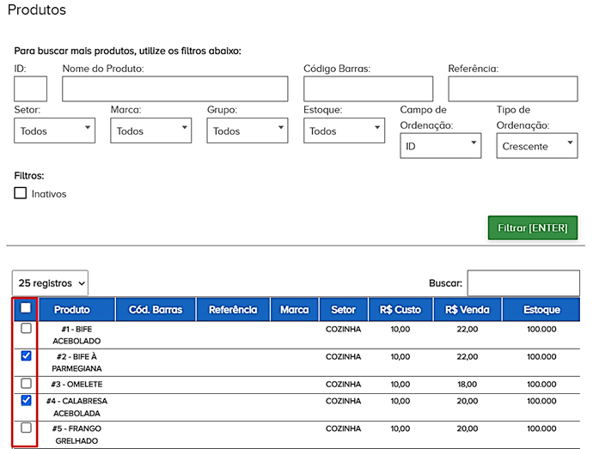Sort by the R$ Venda column header

468,310
